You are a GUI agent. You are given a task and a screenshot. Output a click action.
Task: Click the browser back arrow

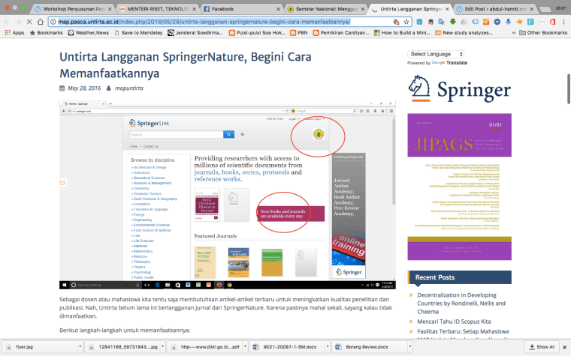click(x=8, y=22)
